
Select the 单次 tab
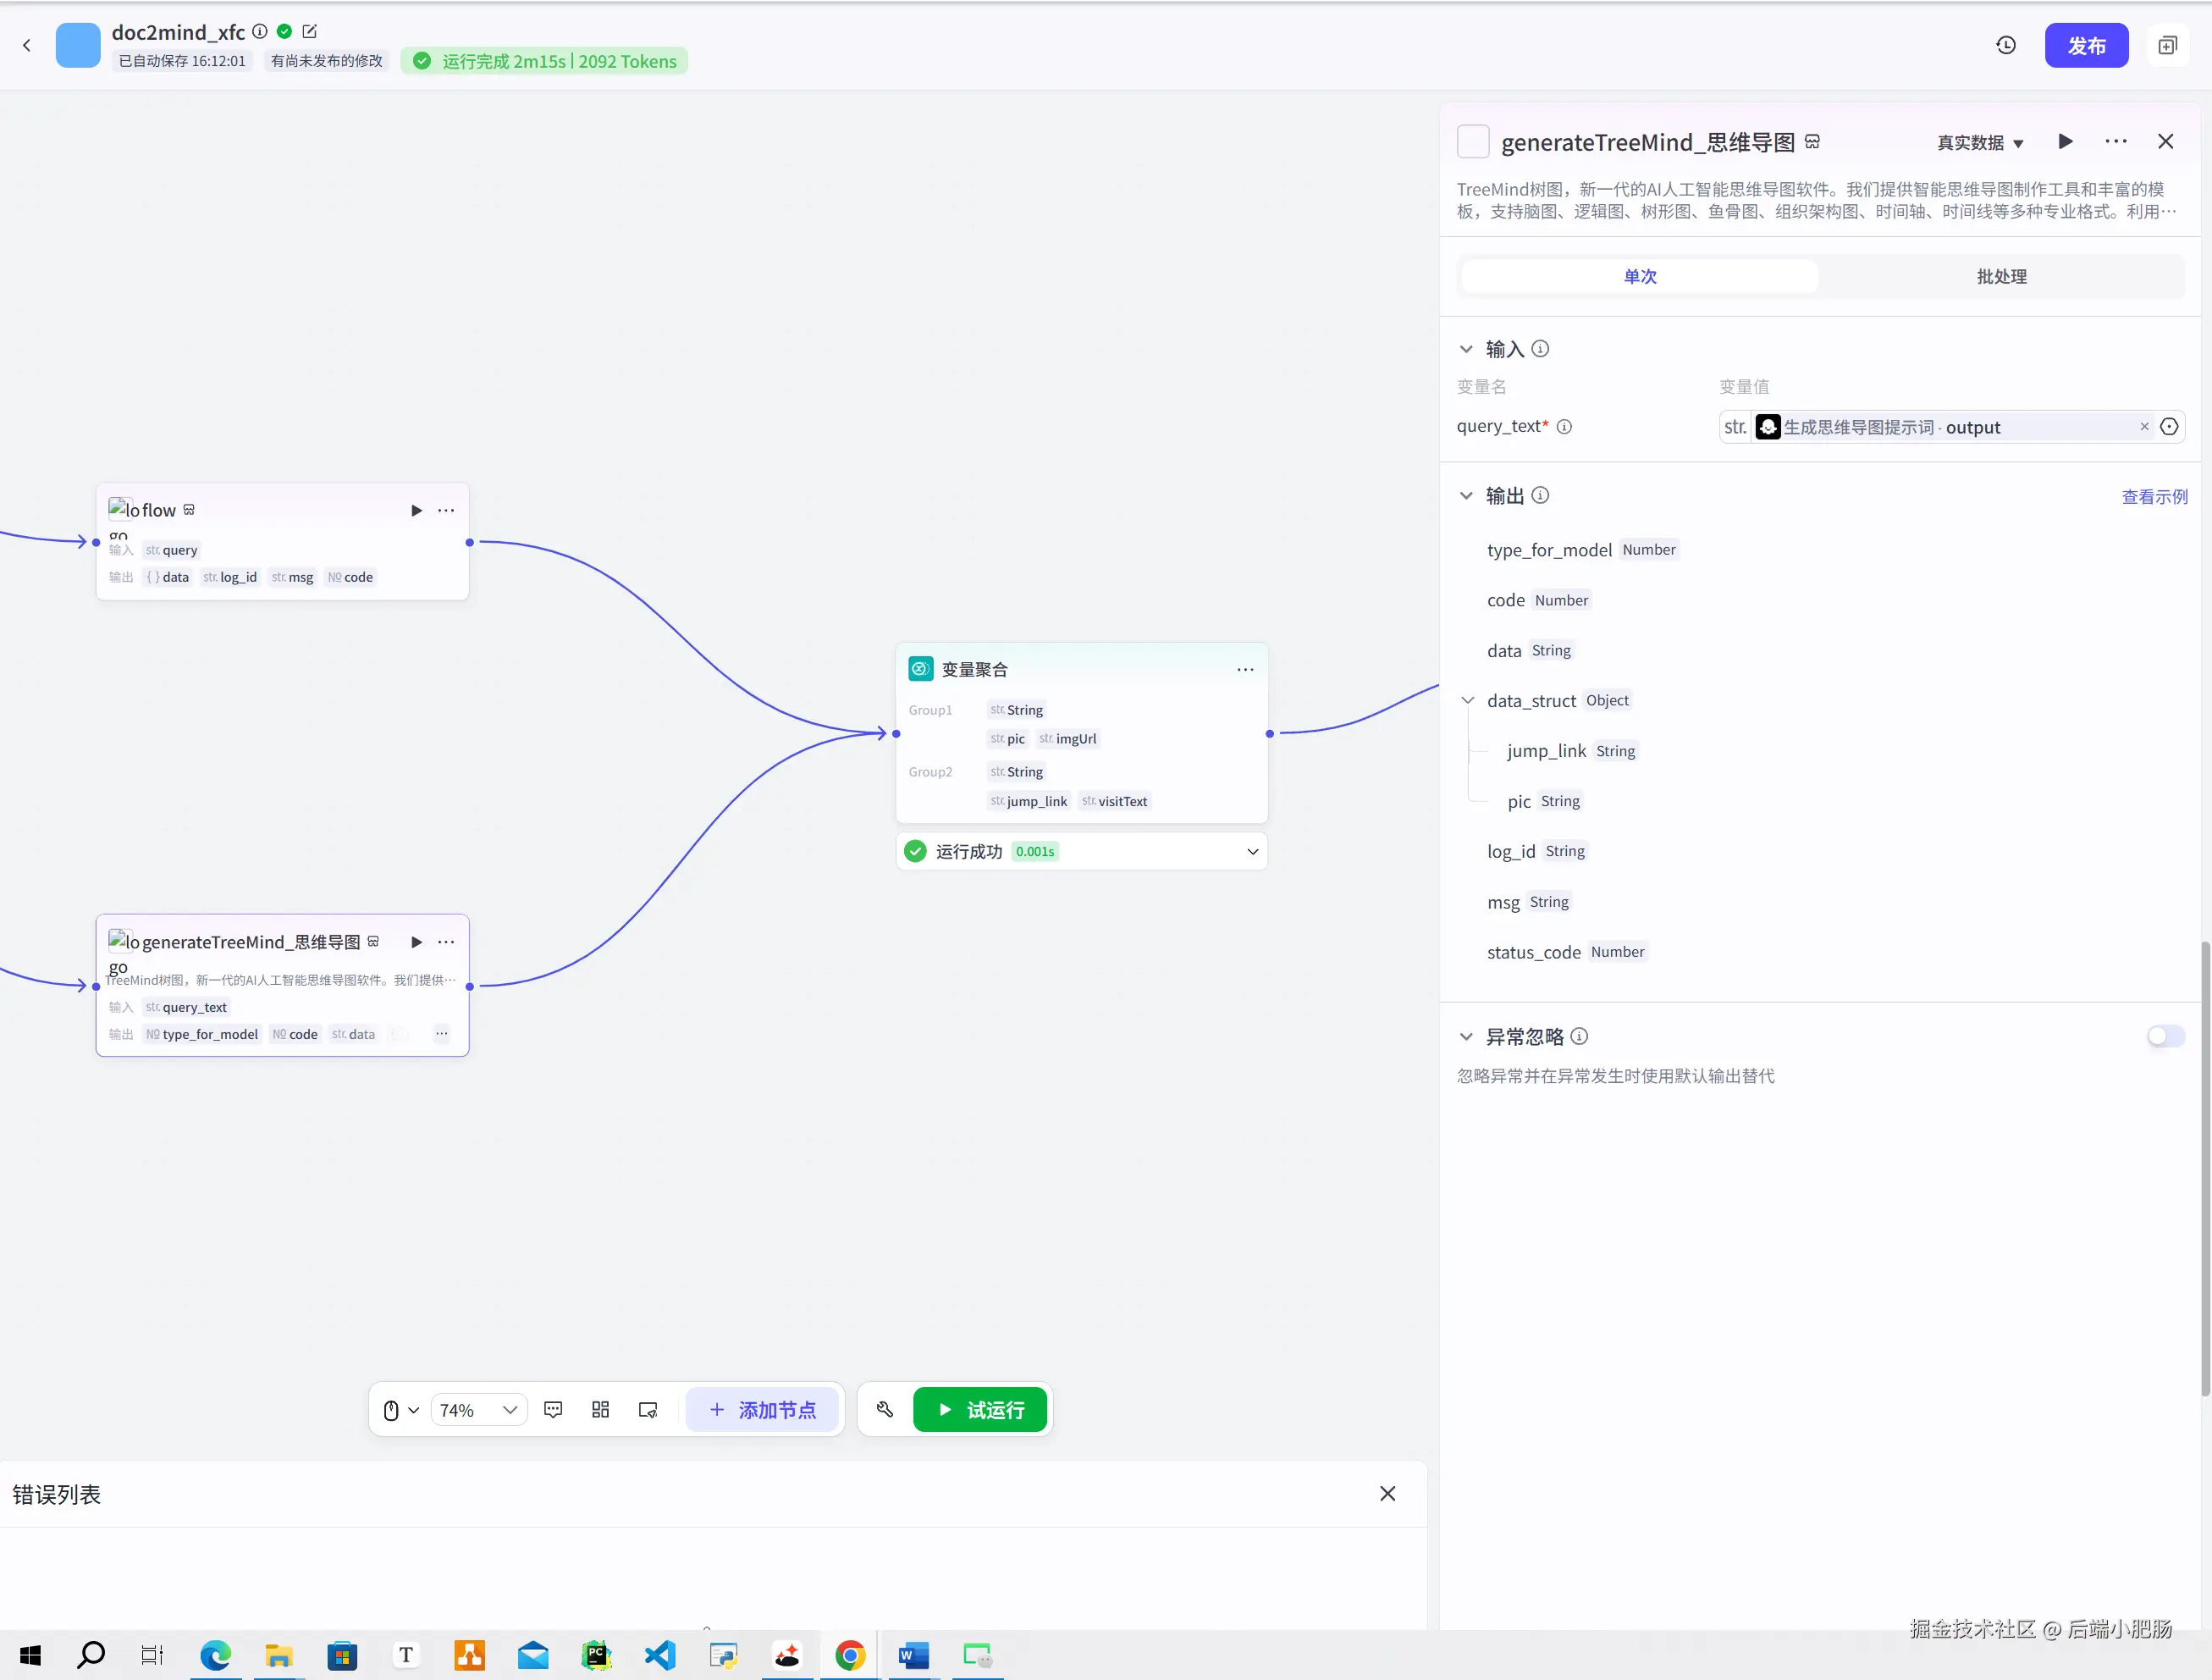(1639, 276)
